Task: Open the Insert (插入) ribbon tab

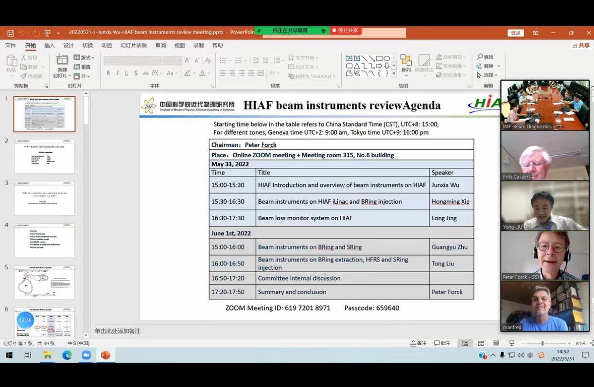Action: [x=50, y=46]
